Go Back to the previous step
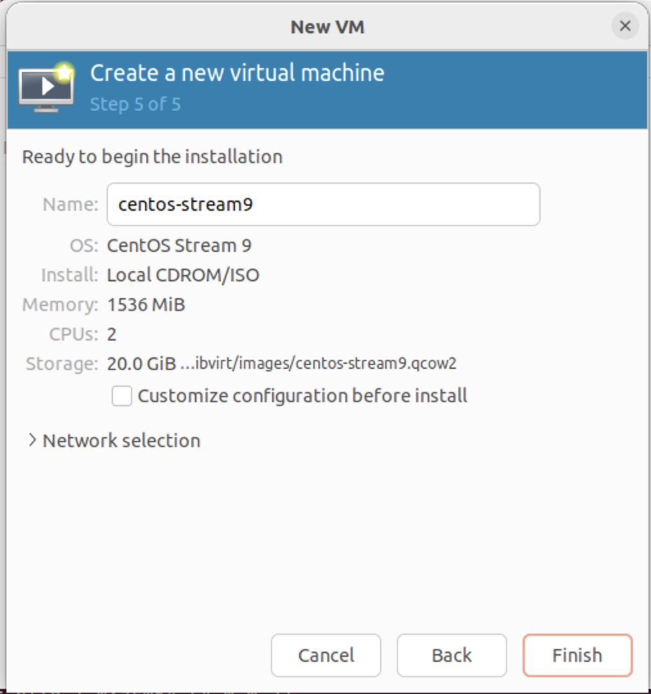 click(x=451, y=655)
